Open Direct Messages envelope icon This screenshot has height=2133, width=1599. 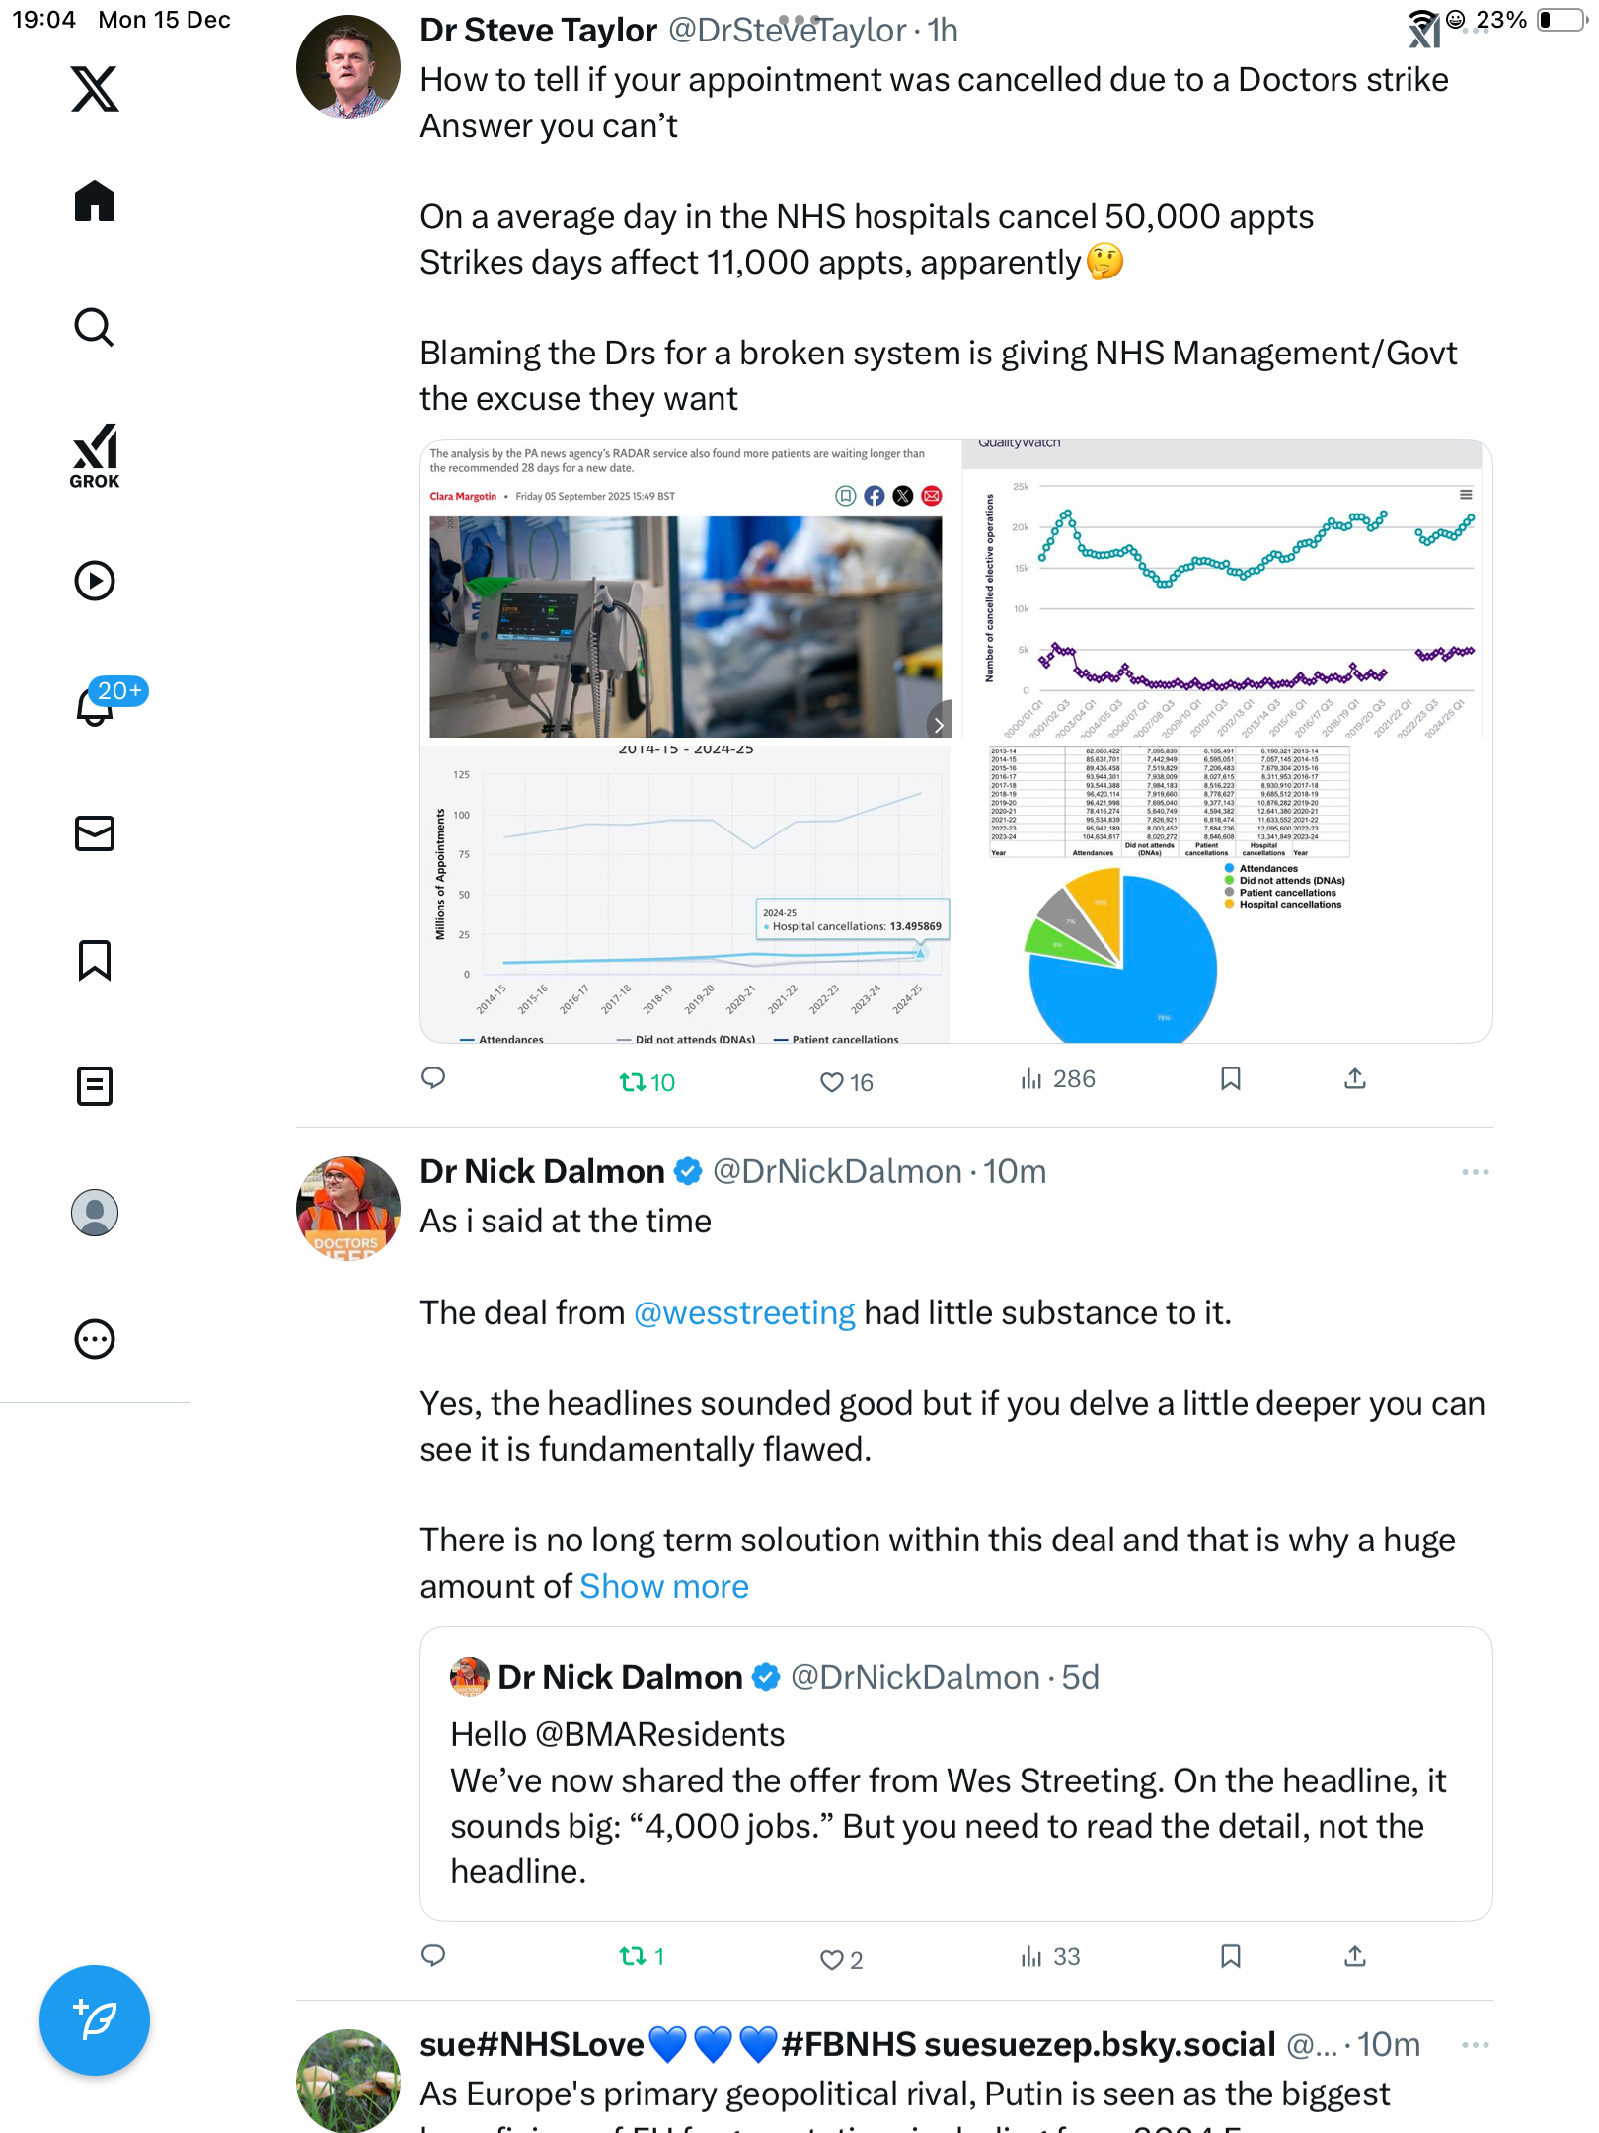pos(95,833)
